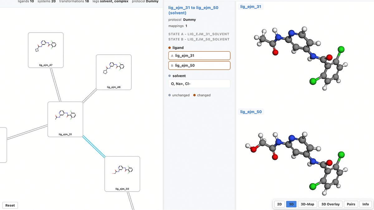The height and width of the screenshot is (210, 374).
Task: Click 'transformations 18' in the top bar
Action: [74, 2]
